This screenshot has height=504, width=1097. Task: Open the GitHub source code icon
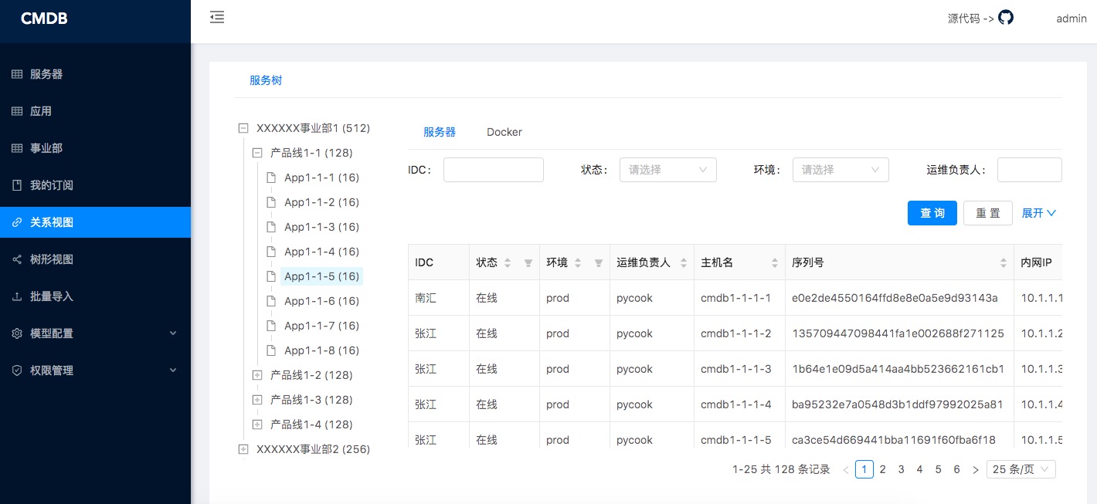pyautogui.click(x=1005, y=18)
